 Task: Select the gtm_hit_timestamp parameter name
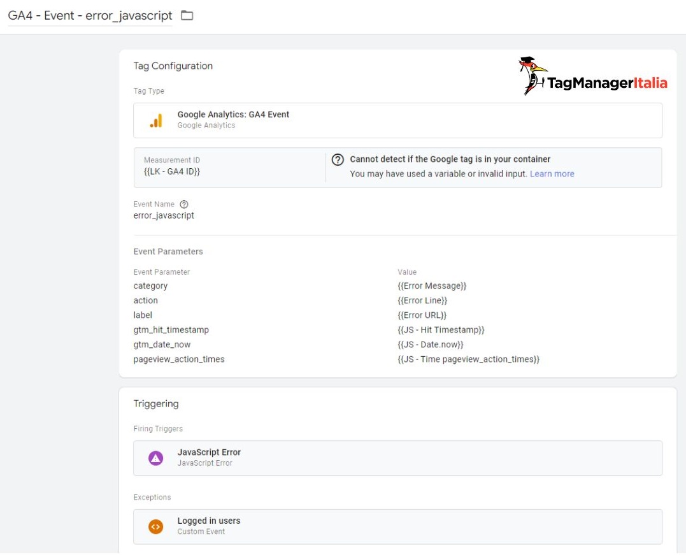171,330
